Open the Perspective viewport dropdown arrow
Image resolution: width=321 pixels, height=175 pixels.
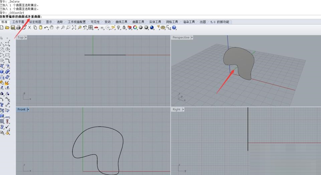[192, 38]
